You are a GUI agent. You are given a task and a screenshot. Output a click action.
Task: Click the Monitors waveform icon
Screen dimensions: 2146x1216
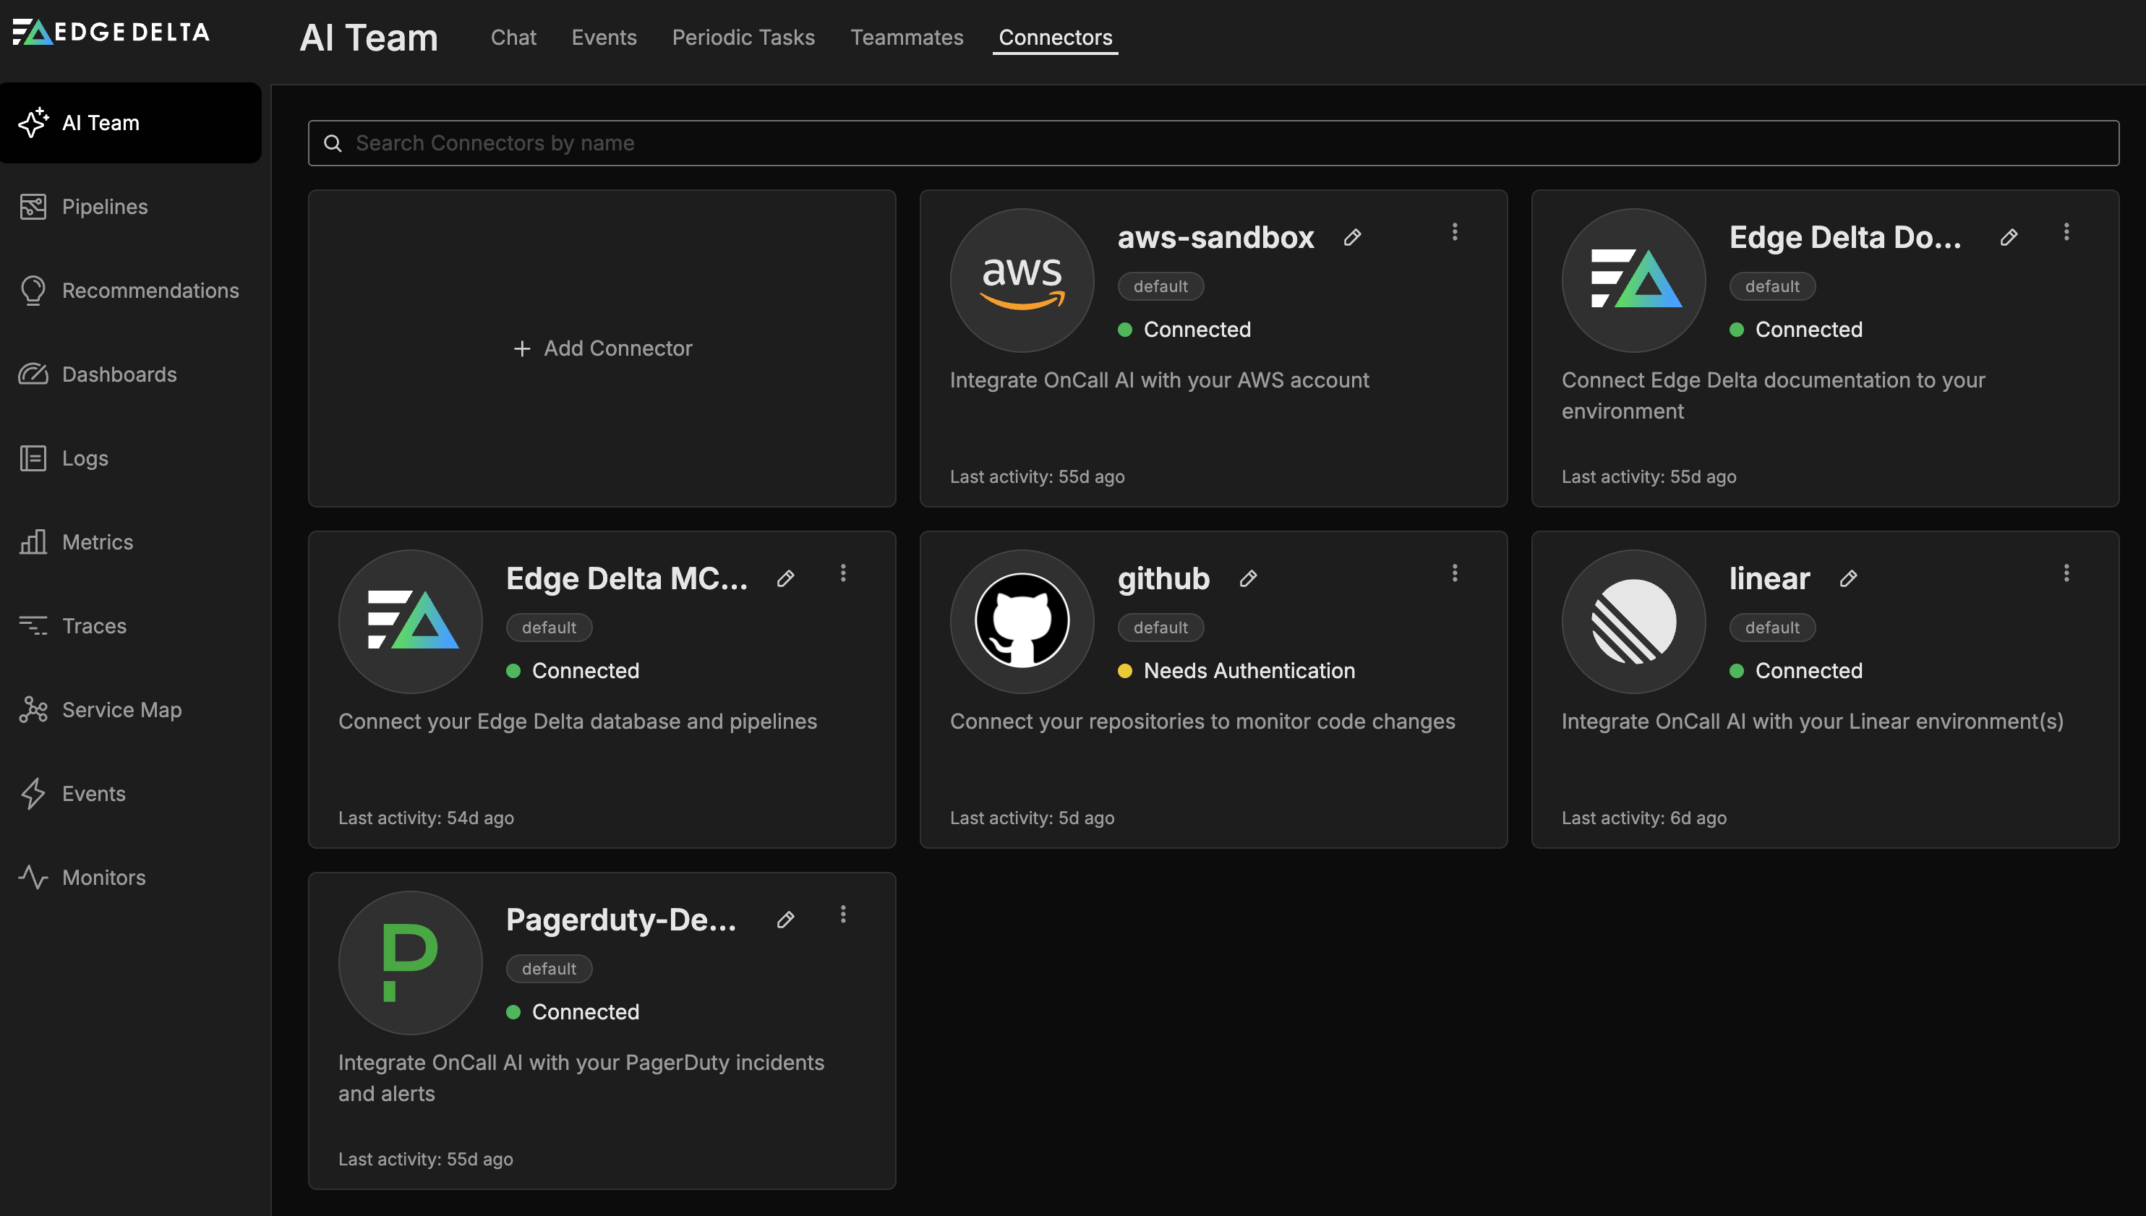(x=33, y=877)
